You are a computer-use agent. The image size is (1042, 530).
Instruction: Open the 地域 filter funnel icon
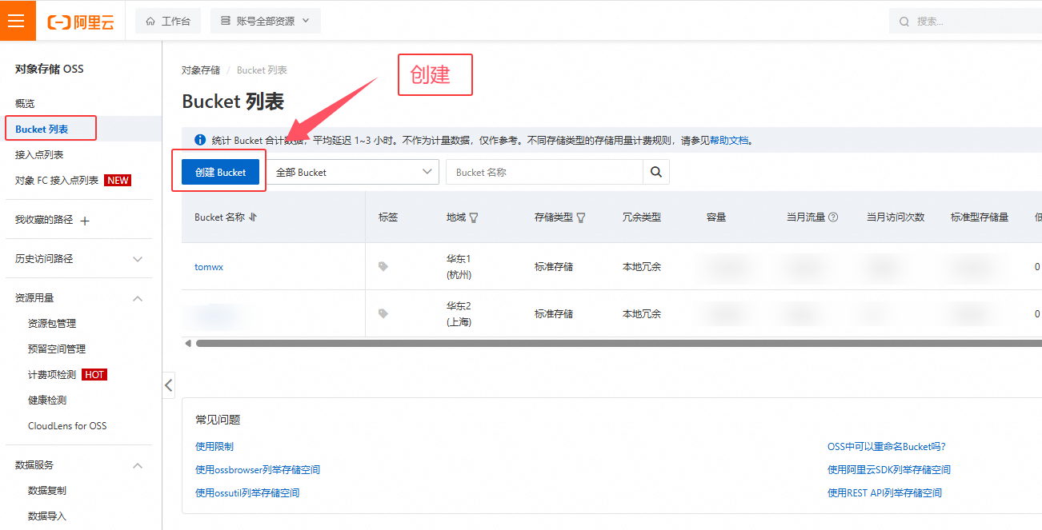click(474, 217)
